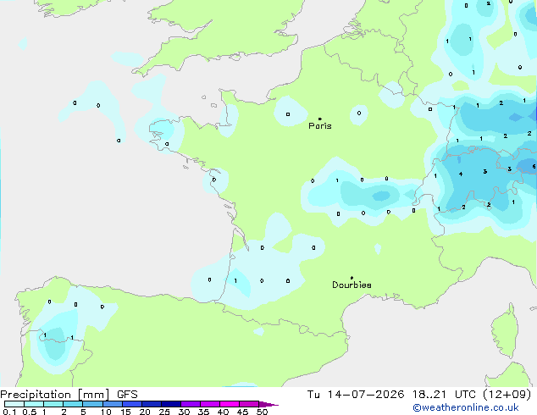Open the weatheronline.co.uk copyright link
The height and width of the screenshot is (415, 537).
[x=466, y=407]
